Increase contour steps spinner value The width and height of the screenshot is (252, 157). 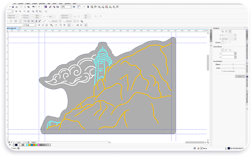235,34
